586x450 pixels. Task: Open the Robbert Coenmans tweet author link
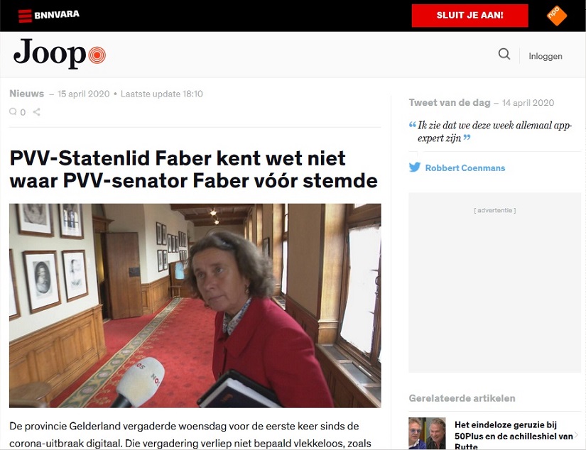pyautogui.click(x=465, y=168)
